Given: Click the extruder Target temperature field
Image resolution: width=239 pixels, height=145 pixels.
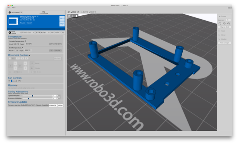Looking at the screenshot, I should pos(29,44).
